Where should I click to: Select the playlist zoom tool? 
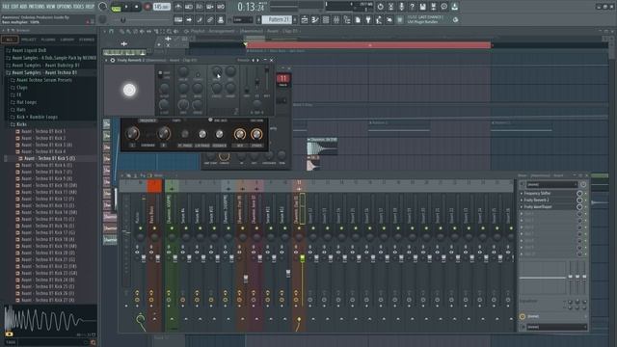pos(169,31)
